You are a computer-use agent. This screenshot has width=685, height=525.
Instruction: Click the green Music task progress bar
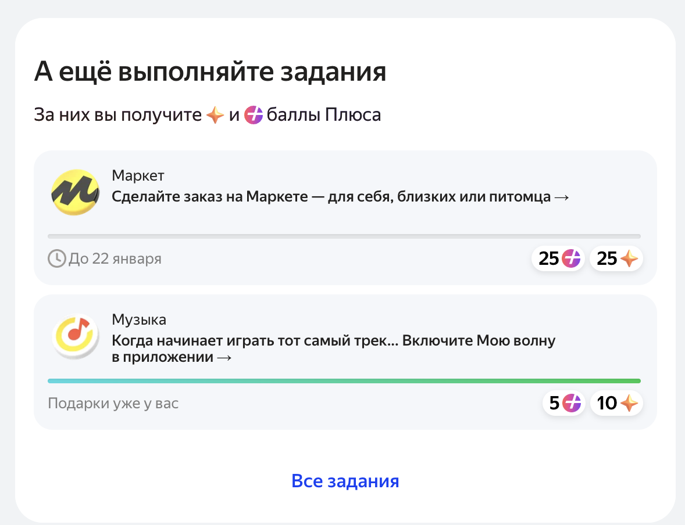[344, 381]
